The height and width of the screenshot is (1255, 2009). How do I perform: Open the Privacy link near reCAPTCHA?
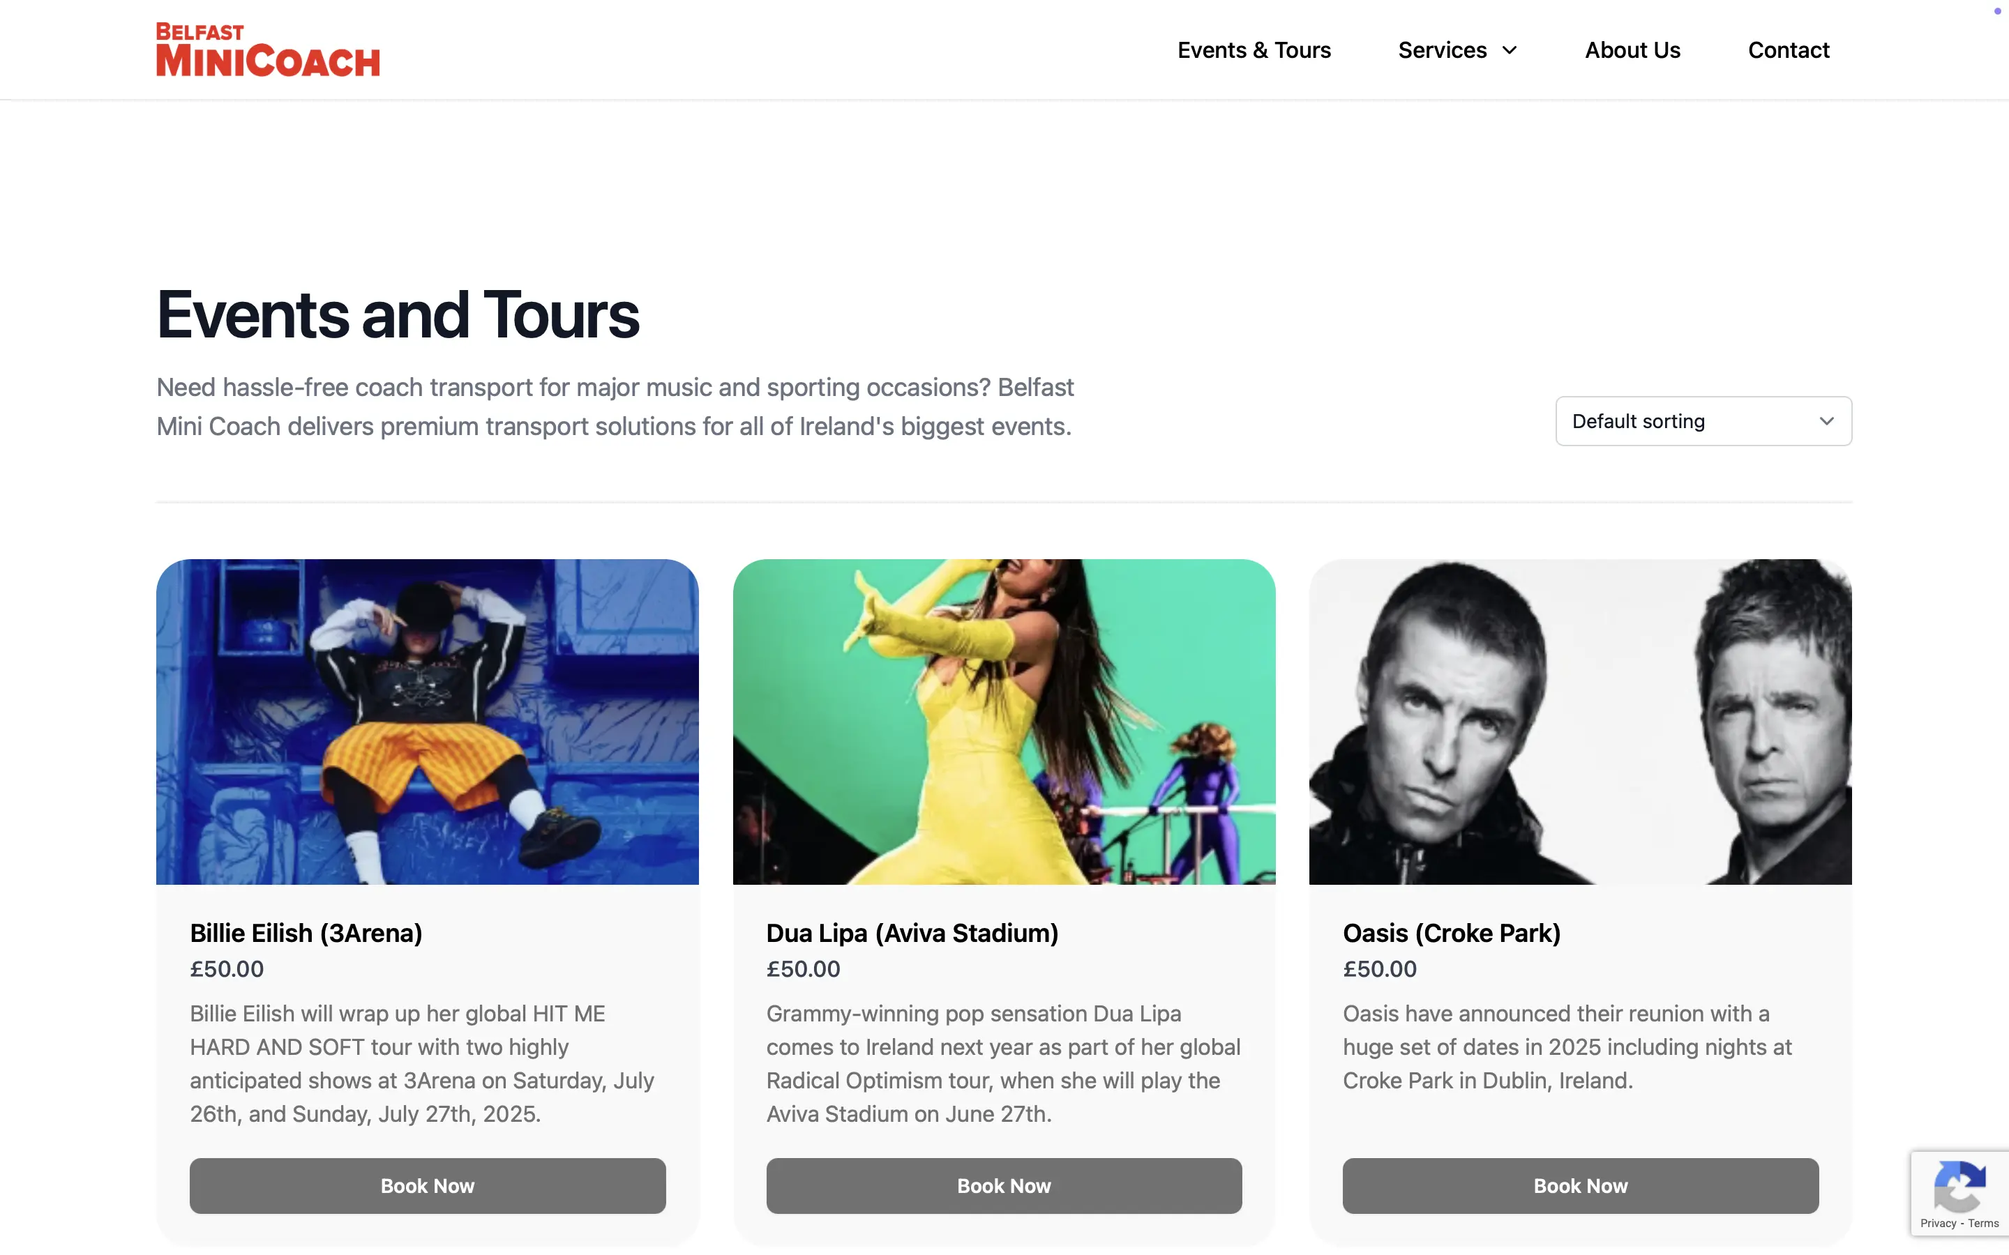click(1939, 1223)
